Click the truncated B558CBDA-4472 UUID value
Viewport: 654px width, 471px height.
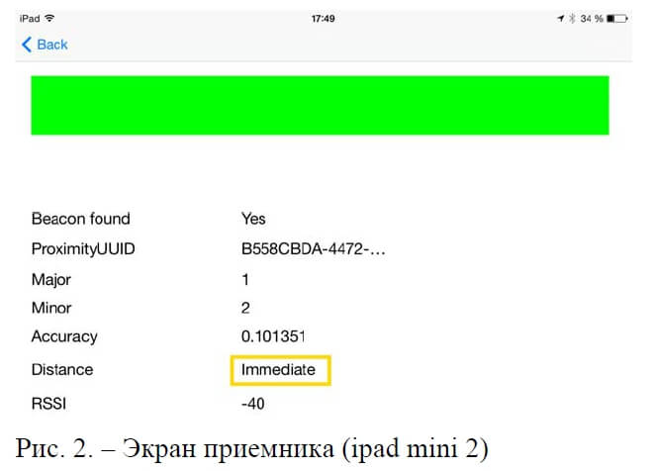(x=313, y=249)
